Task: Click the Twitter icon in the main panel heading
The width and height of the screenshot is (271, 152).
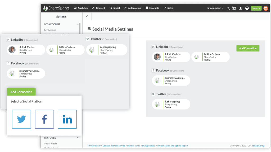Action: [153, 94]
